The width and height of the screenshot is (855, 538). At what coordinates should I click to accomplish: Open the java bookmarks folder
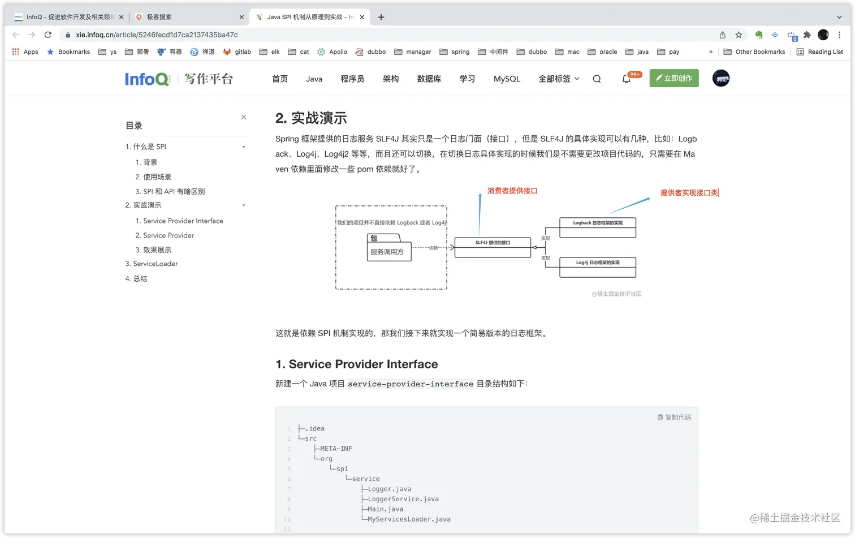pyautogui.click(x=637, y=51)
